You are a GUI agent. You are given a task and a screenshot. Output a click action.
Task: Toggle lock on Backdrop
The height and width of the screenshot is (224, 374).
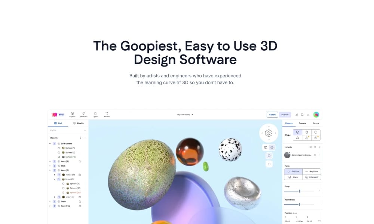click(80, 206)
